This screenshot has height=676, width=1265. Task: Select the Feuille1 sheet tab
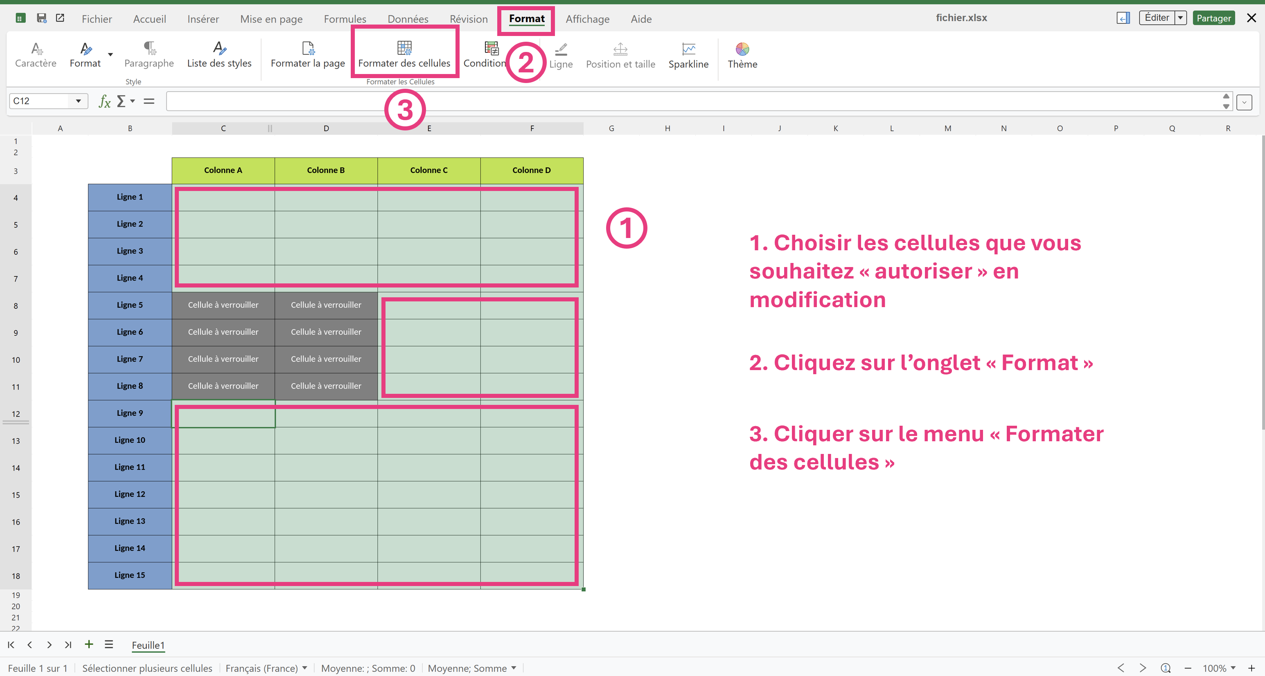148,645
